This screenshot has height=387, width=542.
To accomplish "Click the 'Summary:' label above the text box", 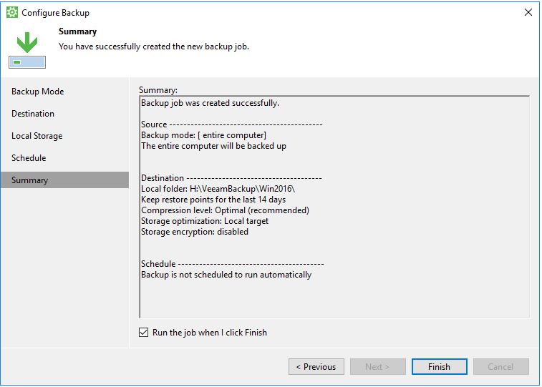I will (158, 90).
